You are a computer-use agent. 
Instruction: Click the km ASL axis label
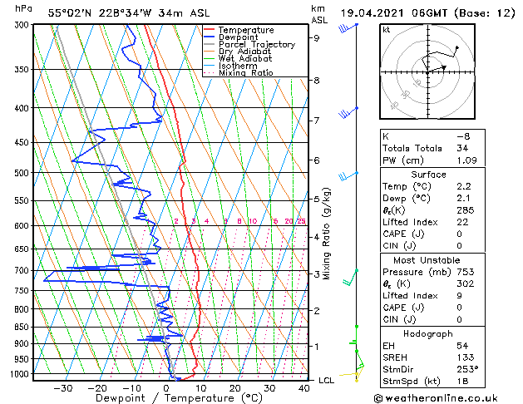pyautogui.click(x=319, y=14)
